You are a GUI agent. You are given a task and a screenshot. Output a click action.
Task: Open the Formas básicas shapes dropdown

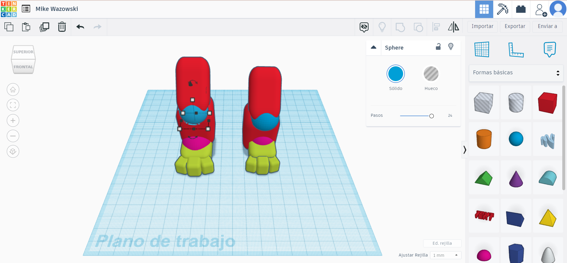click(x=516, y=73)
